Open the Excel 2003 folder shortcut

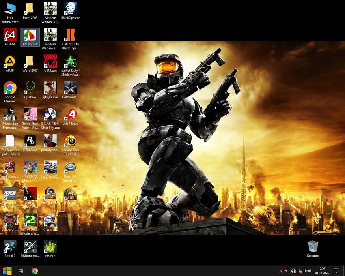(30, 11)
